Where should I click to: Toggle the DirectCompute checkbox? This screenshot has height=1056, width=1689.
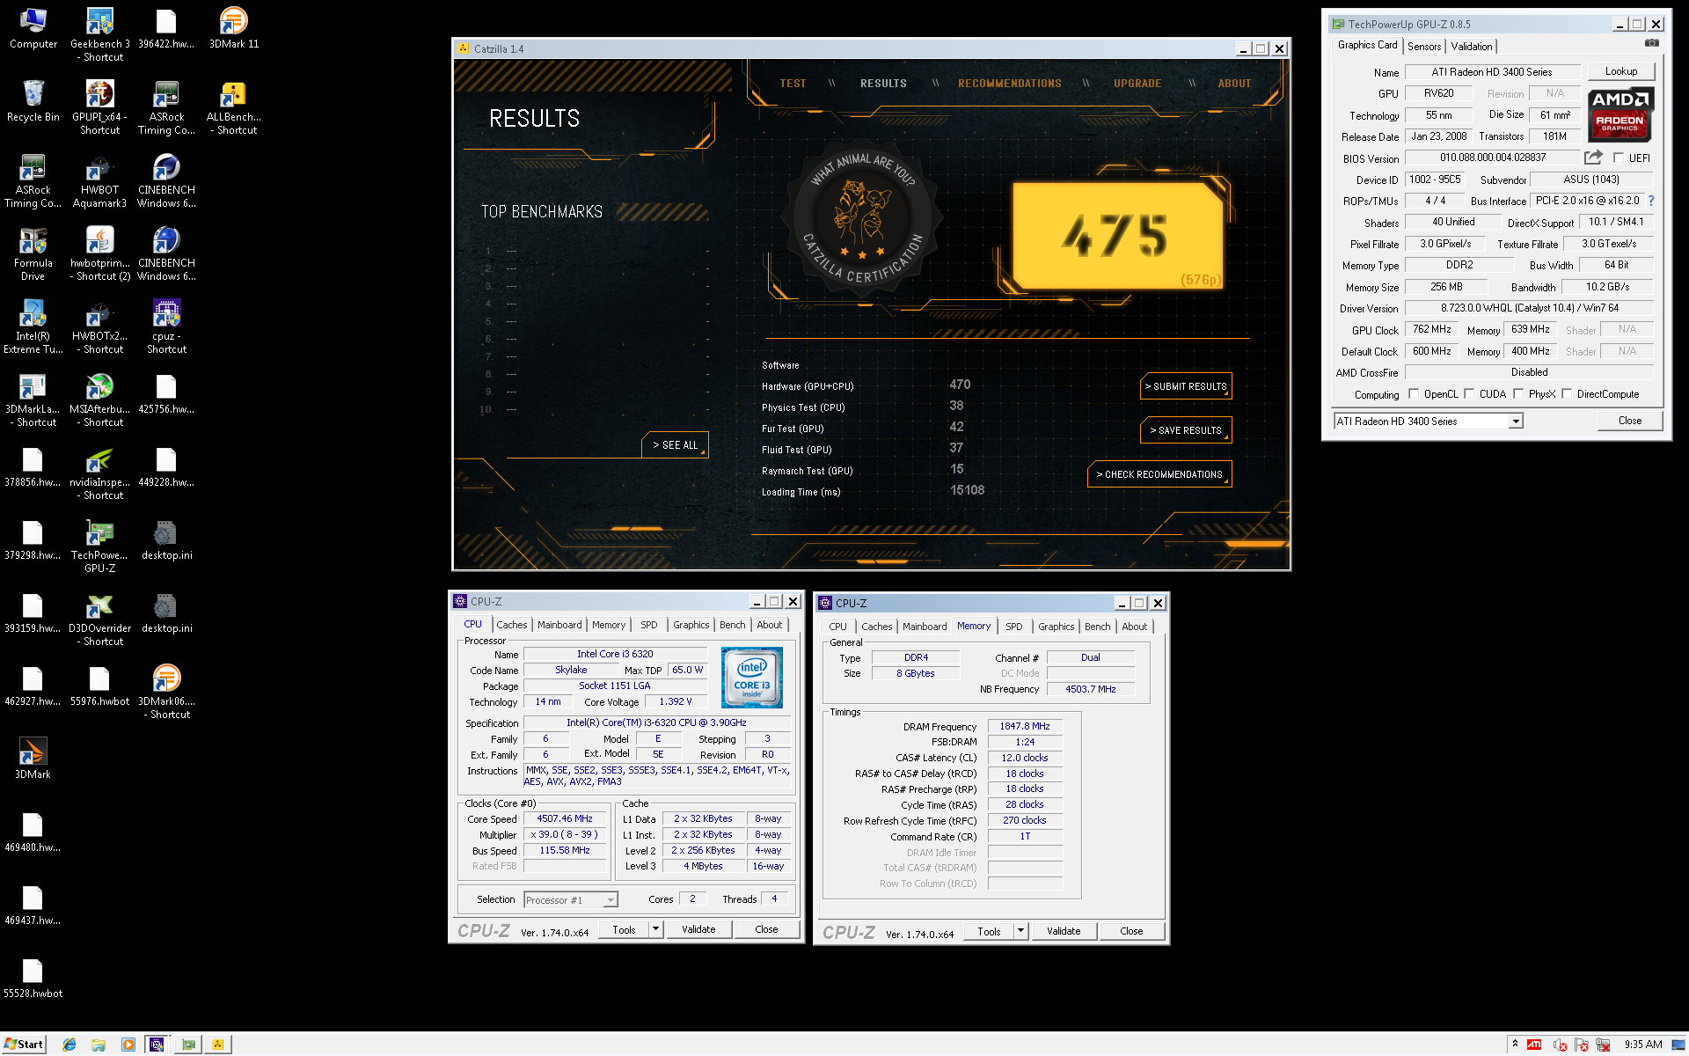coord(1567,394)
